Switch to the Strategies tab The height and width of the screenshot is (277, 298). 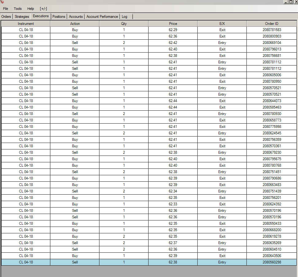coord(22,17)
